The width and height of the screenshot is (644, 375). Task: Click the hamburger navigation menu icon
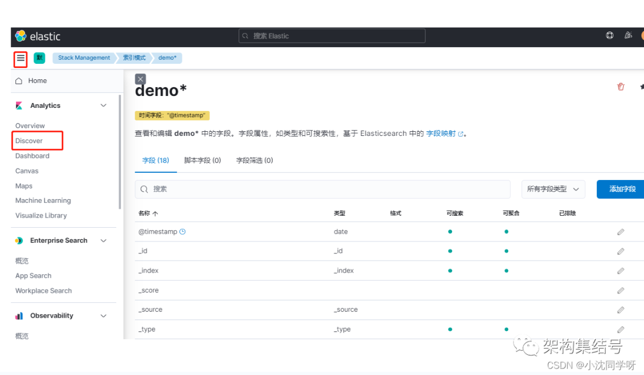click(x=21, y=58)
